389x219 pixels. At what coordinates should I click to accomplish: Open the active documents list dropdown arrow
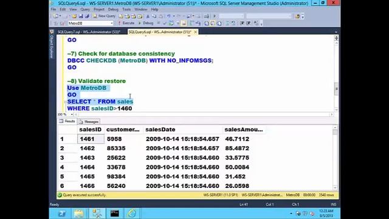[x=336, y=32]
